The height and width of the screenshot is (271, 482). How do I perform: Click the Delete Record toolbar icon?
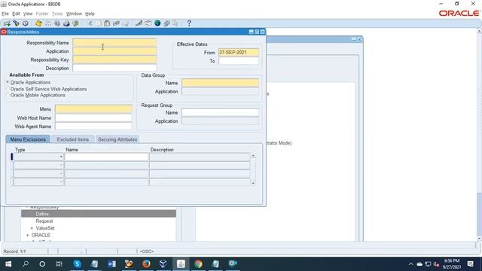[126, 23]
